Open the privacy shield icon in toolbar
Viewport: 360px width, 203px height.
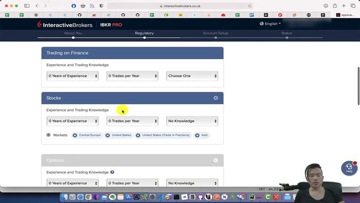[101, 6]
